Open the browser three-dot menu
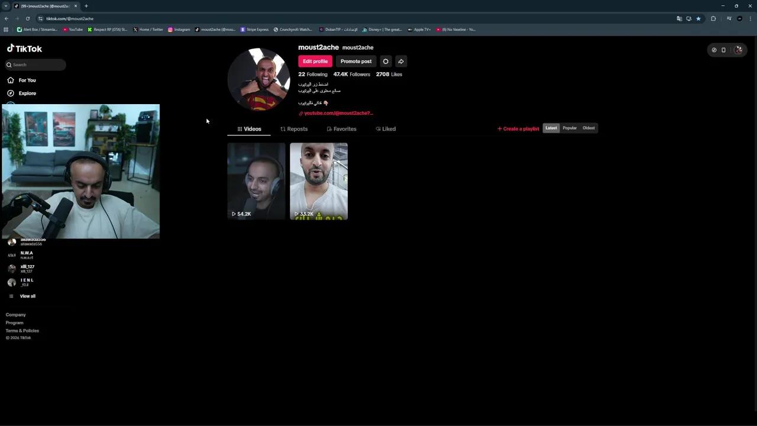The height and width of the screenshot is (426, 757). pos(750,18)
